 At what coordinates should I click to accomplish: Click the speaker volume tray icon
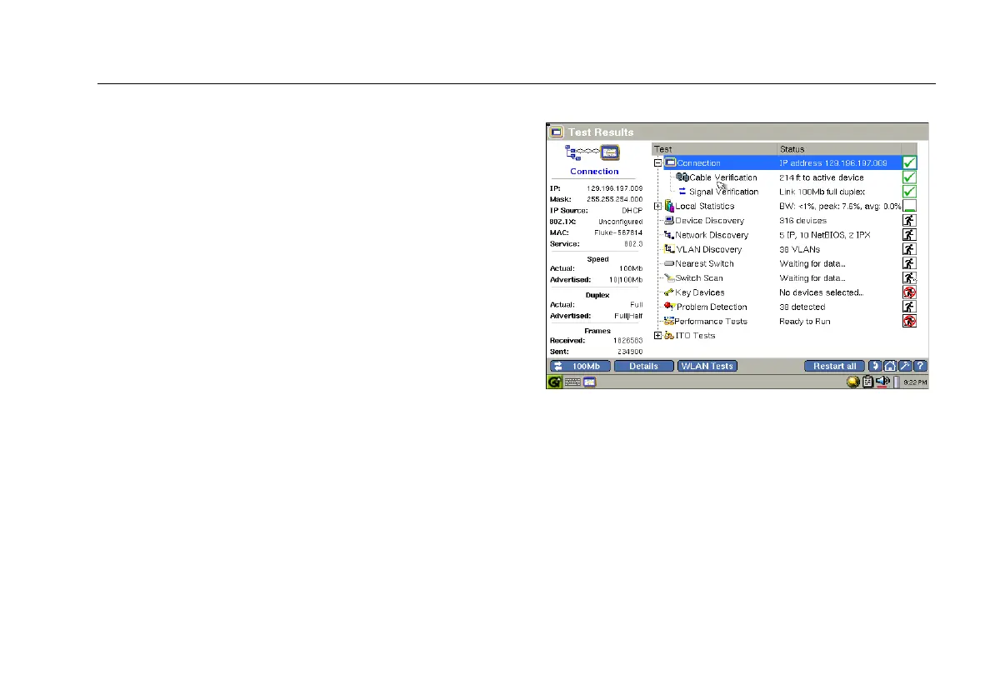click(x=882, y=382)
